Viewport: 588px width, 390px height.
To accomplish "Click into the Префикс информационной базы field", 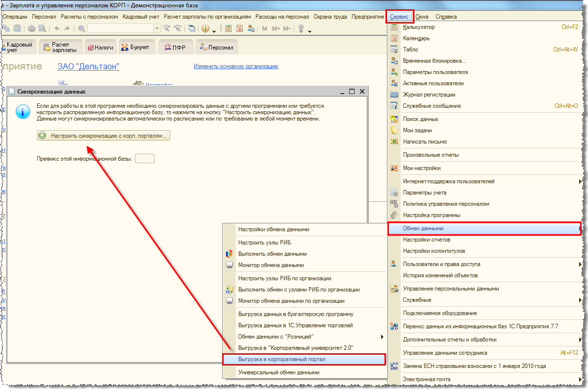I will point(144,158).
